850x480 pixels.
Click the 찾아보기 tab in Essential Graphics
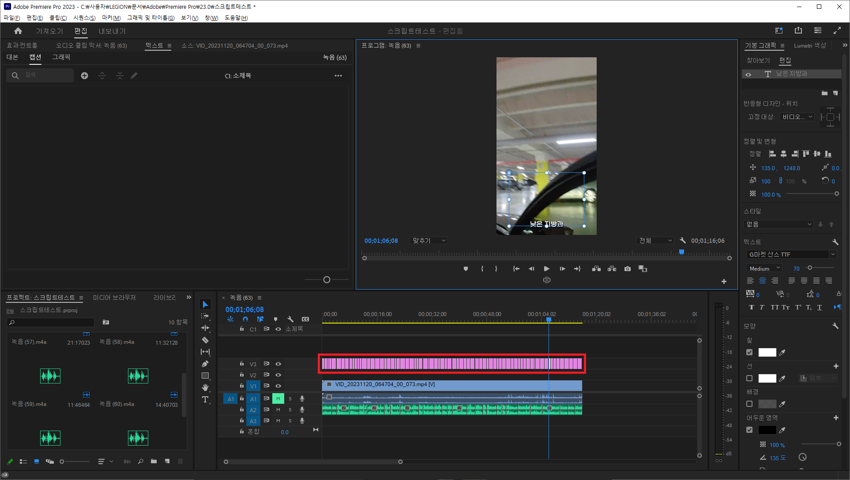click(x=758, y=60)
